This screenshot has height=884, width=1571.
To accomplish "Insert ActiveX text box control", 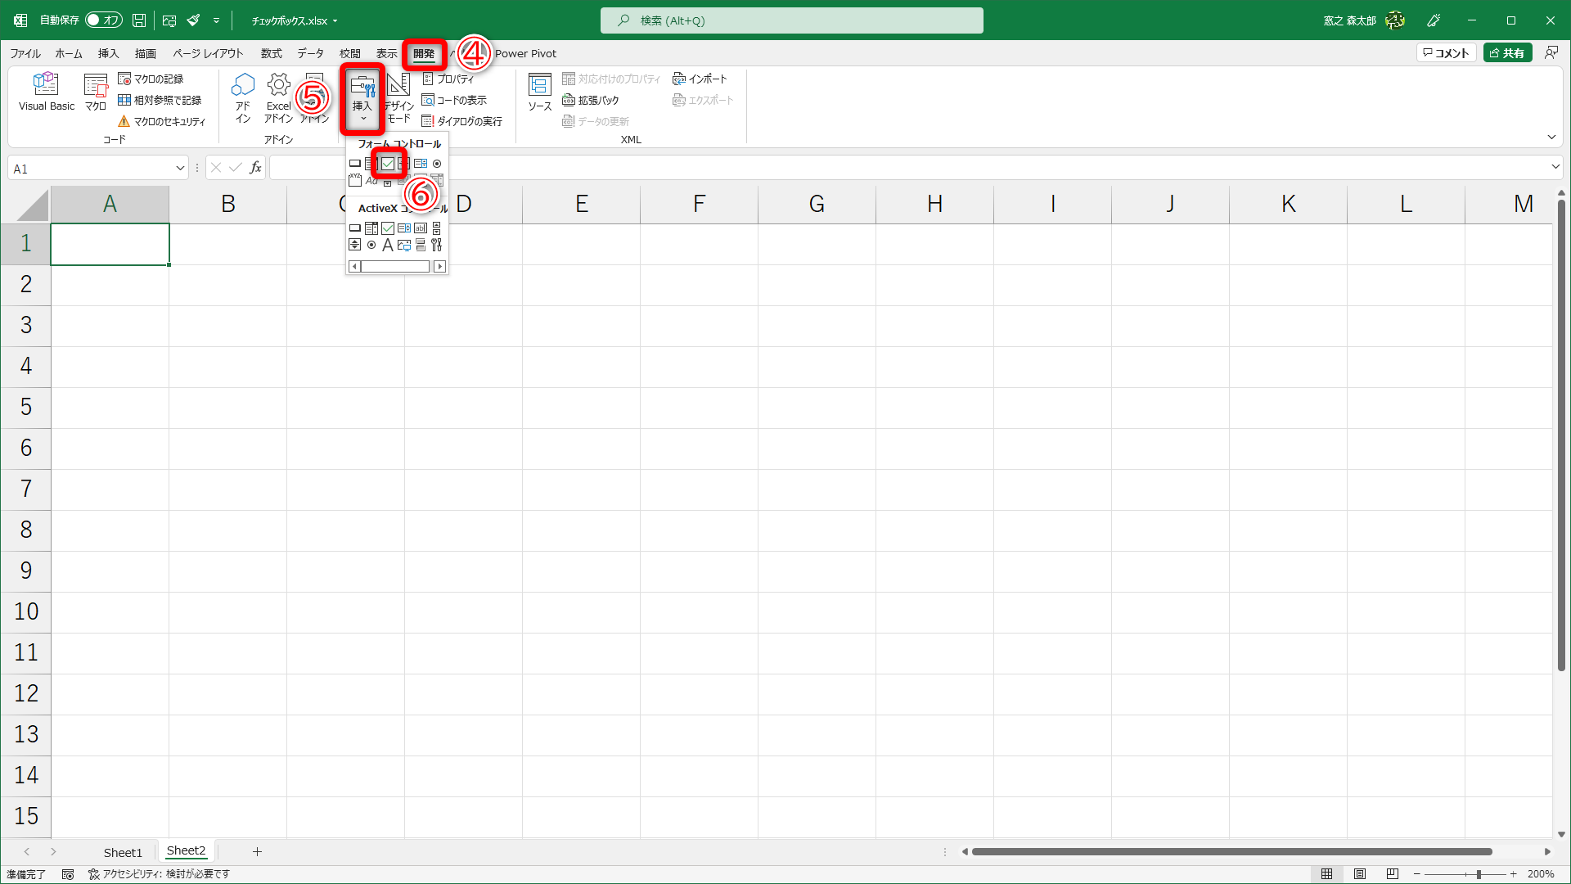I will tap(421, 228).
